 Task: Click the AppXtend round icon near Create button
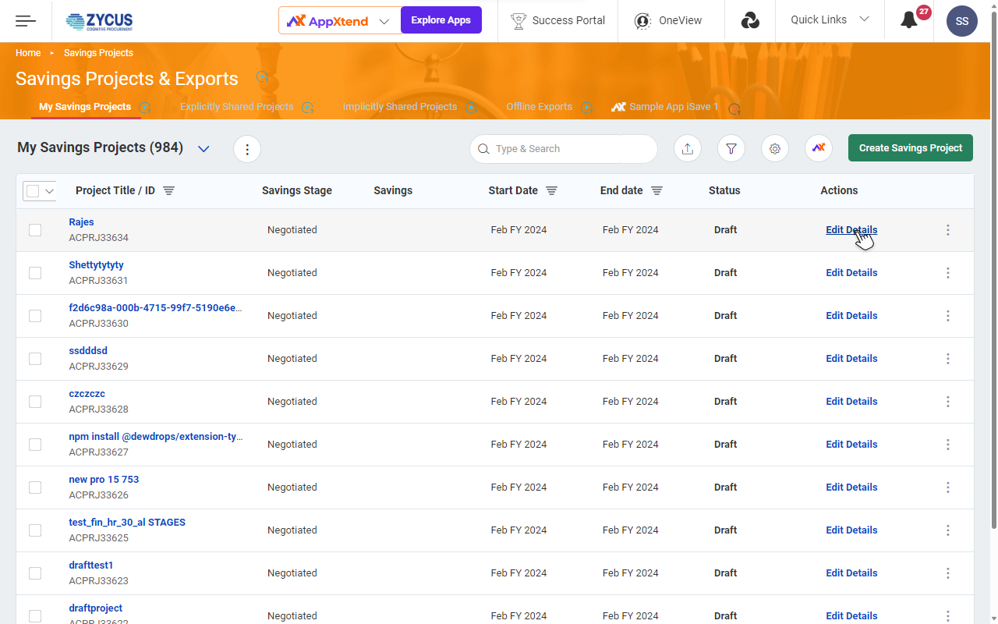click(819, 148)
